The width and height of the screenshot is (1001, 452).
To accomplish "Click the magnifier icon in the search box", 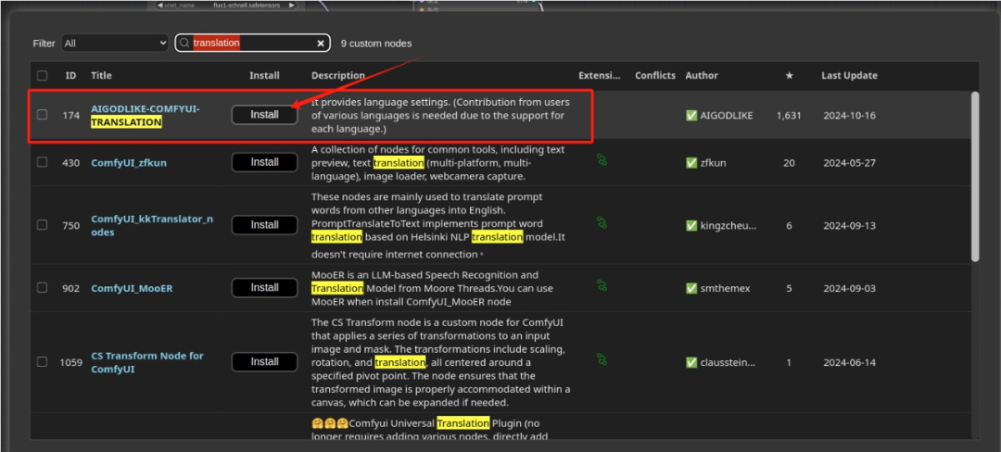I will coord(184,44).
